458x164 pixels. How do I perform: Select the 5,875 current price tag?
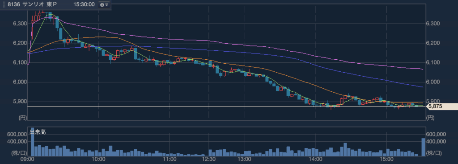[x=442, y=107]
